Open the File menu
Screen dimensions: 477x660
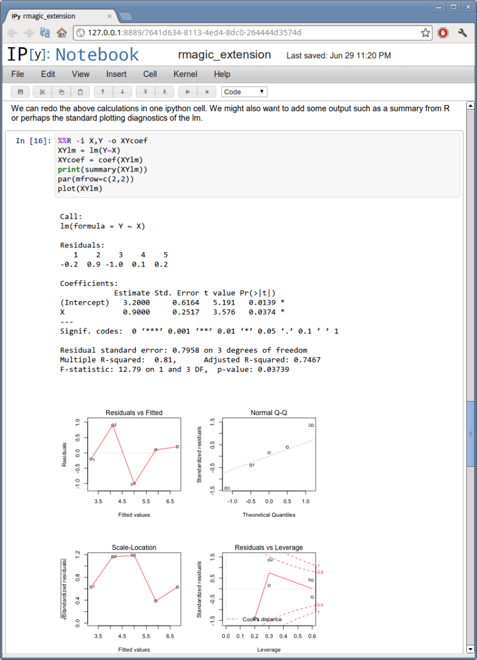[17, 74]
